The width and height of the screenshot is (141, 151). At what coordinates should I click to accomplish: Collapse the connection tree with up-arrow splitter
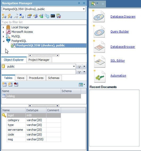[x=44, y=55]
